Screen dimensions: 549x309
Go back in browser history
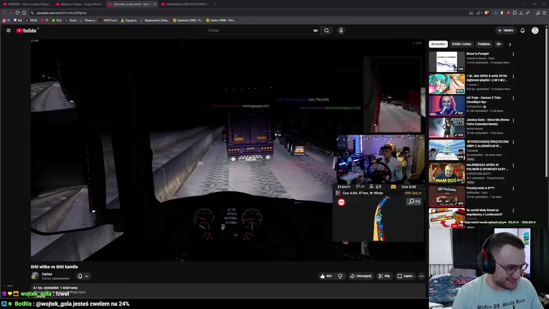coord(5,13)
